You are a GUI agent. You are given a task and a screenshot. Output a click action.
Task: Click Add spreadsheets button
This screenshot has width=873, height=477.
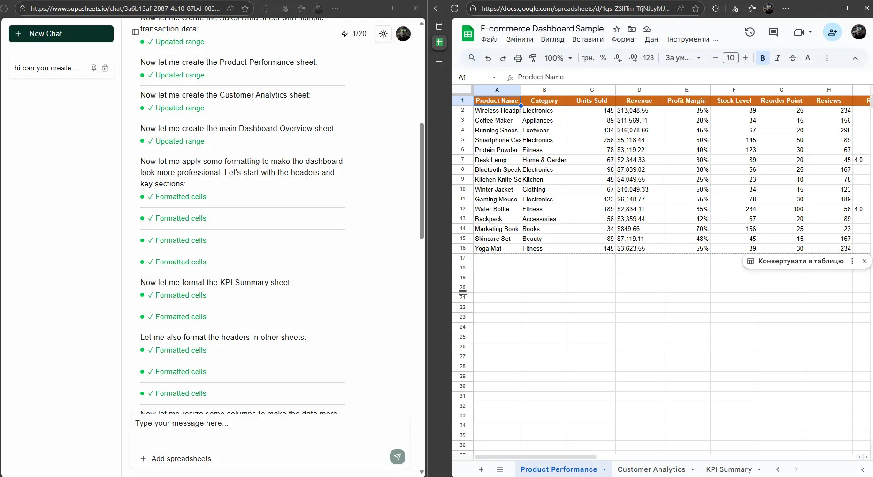click(x=176, y=459)
